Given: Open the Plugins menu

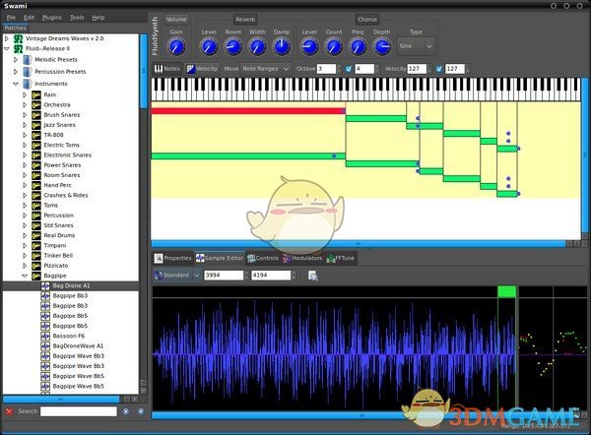Looking at the screenshot, I should coord(52,18).
